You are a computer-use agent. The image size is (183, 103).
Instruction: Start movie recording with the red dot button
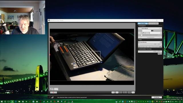coord(53,92)
